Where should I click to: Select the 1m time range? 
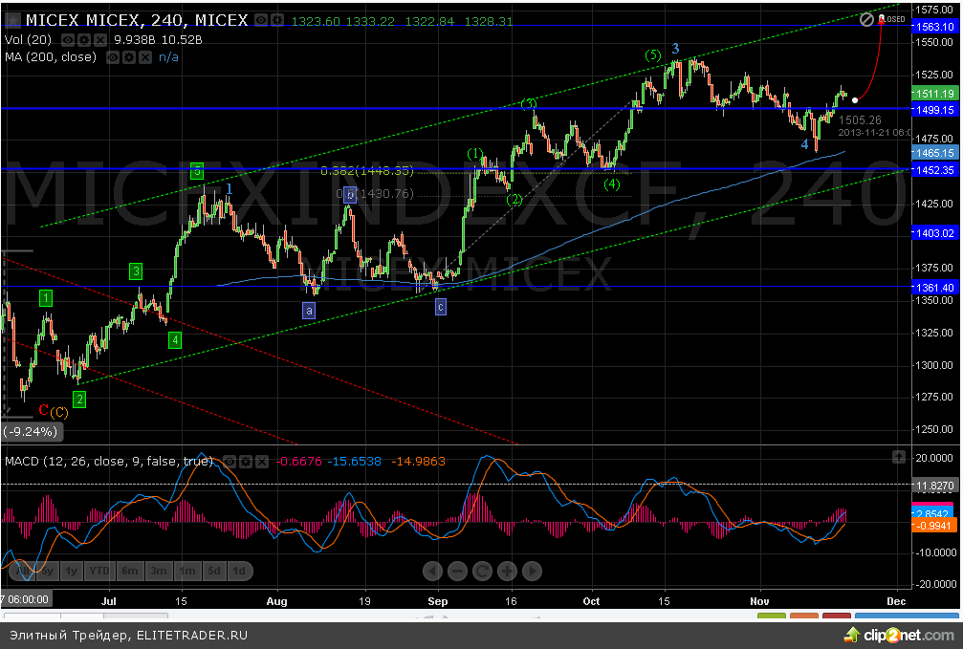click(186, 571)
